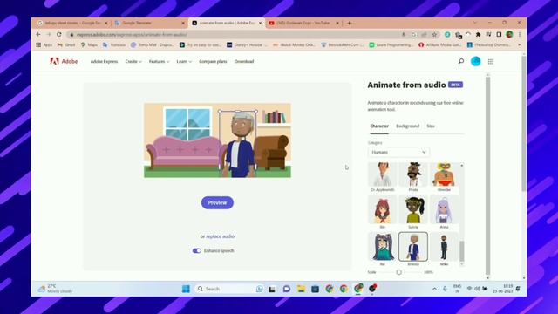Screen dimensions: 558x314
Task: Expand the Learn menu
Action: 184,61
